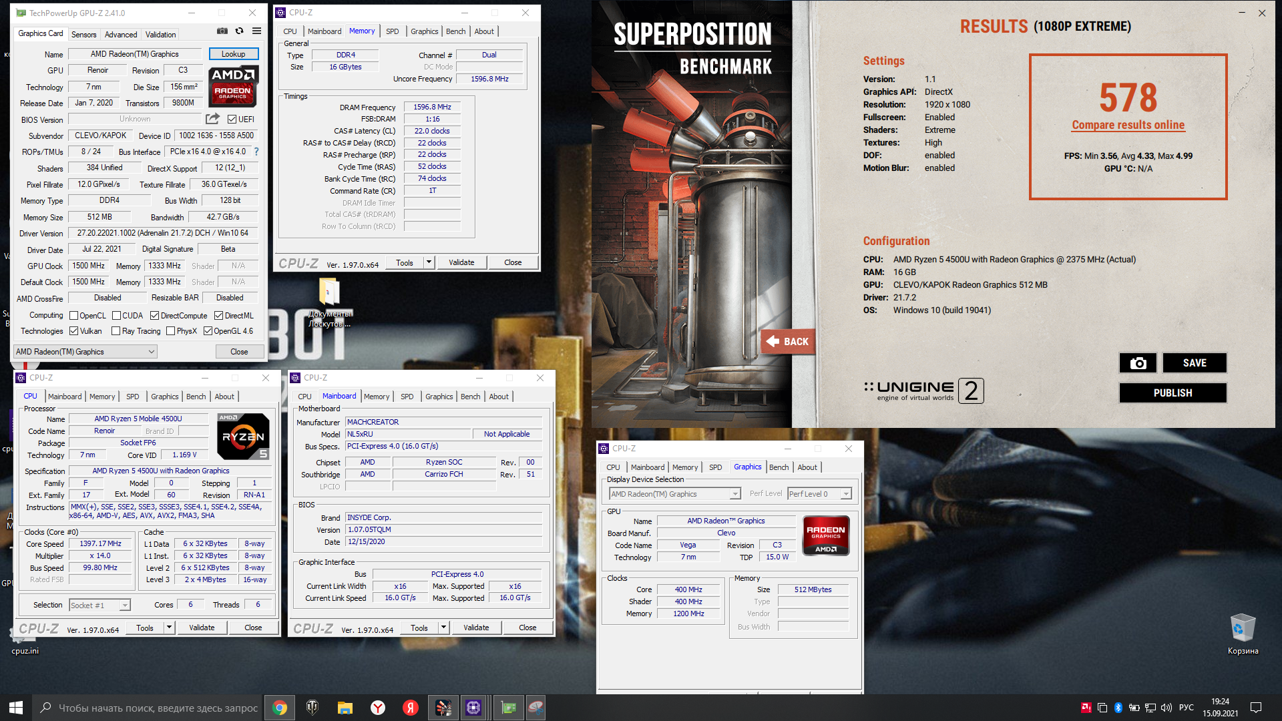The image size is (1282, 721).
Task: Click the AMD Radeon Graphics logo in GPU-Z
Action: 234,87
